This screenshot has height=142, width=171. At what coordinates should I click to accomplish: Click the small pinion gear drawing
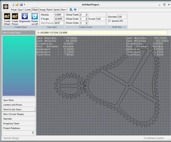click(71, 86)
